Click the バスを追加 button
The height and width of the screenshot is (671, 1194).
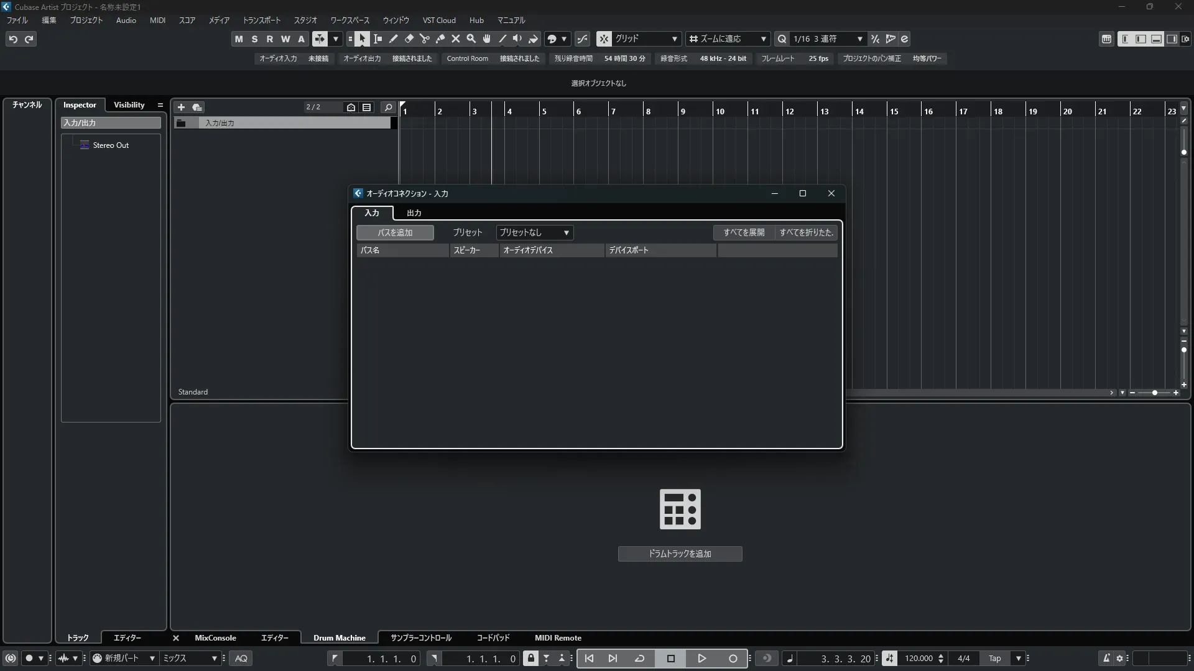(395, 232)
